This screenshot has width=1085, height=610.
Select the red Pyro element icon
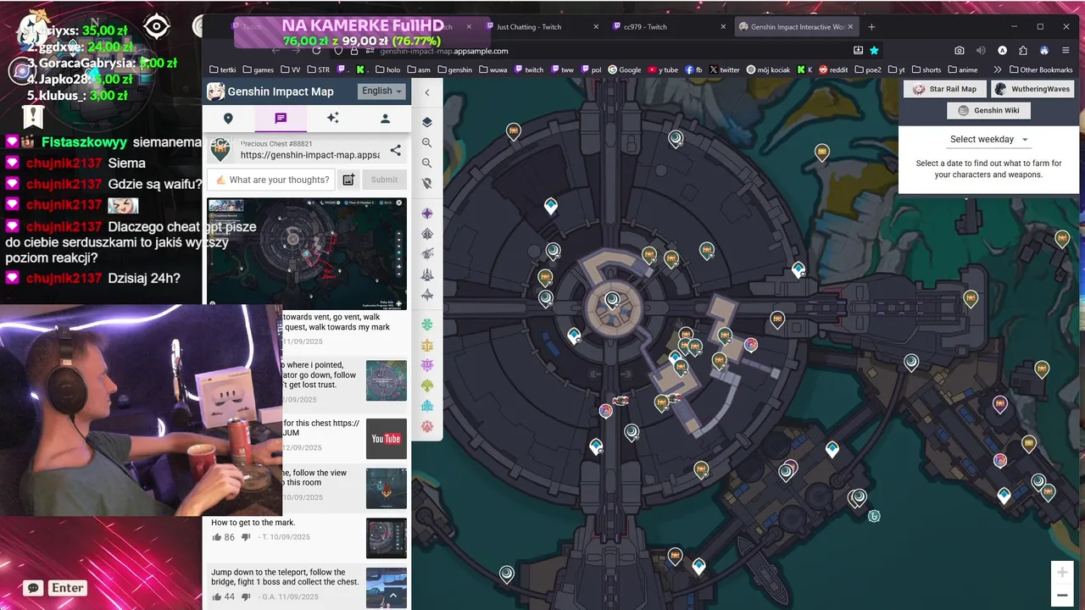coord(427,426)
